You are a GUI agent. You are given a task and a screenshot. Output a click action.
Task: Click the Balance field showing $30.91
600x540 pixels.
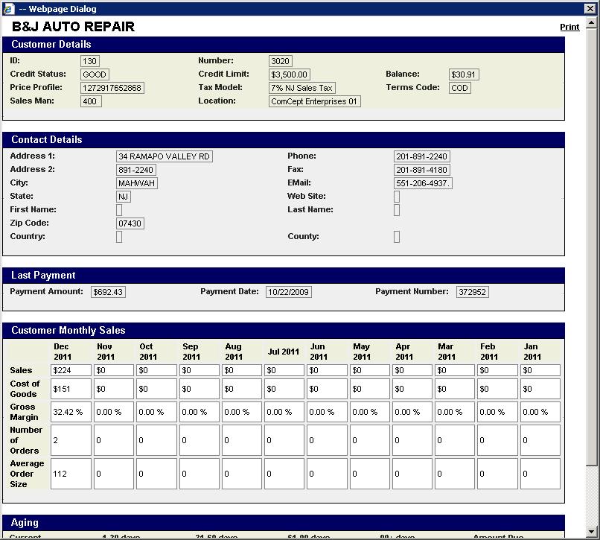pyautogui.click(x=464, y=74)
